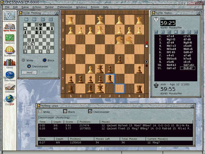
Task: Fast-forward to game end in Game Status
Action: coord(196,32)
